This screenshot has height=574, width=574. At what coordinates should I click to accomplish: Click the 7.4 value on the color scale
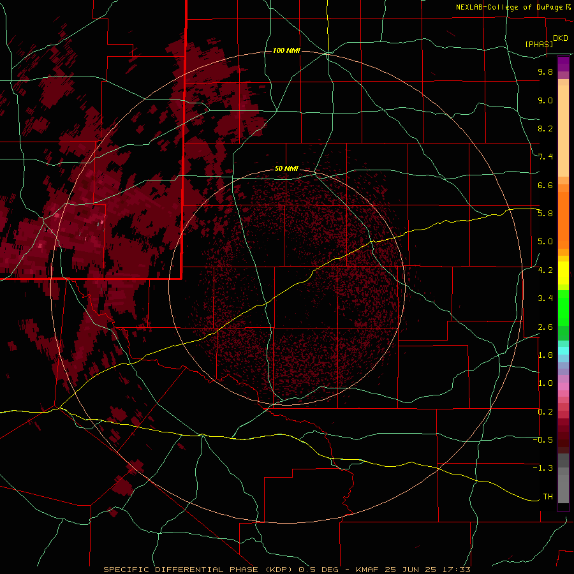click(545, 157)
